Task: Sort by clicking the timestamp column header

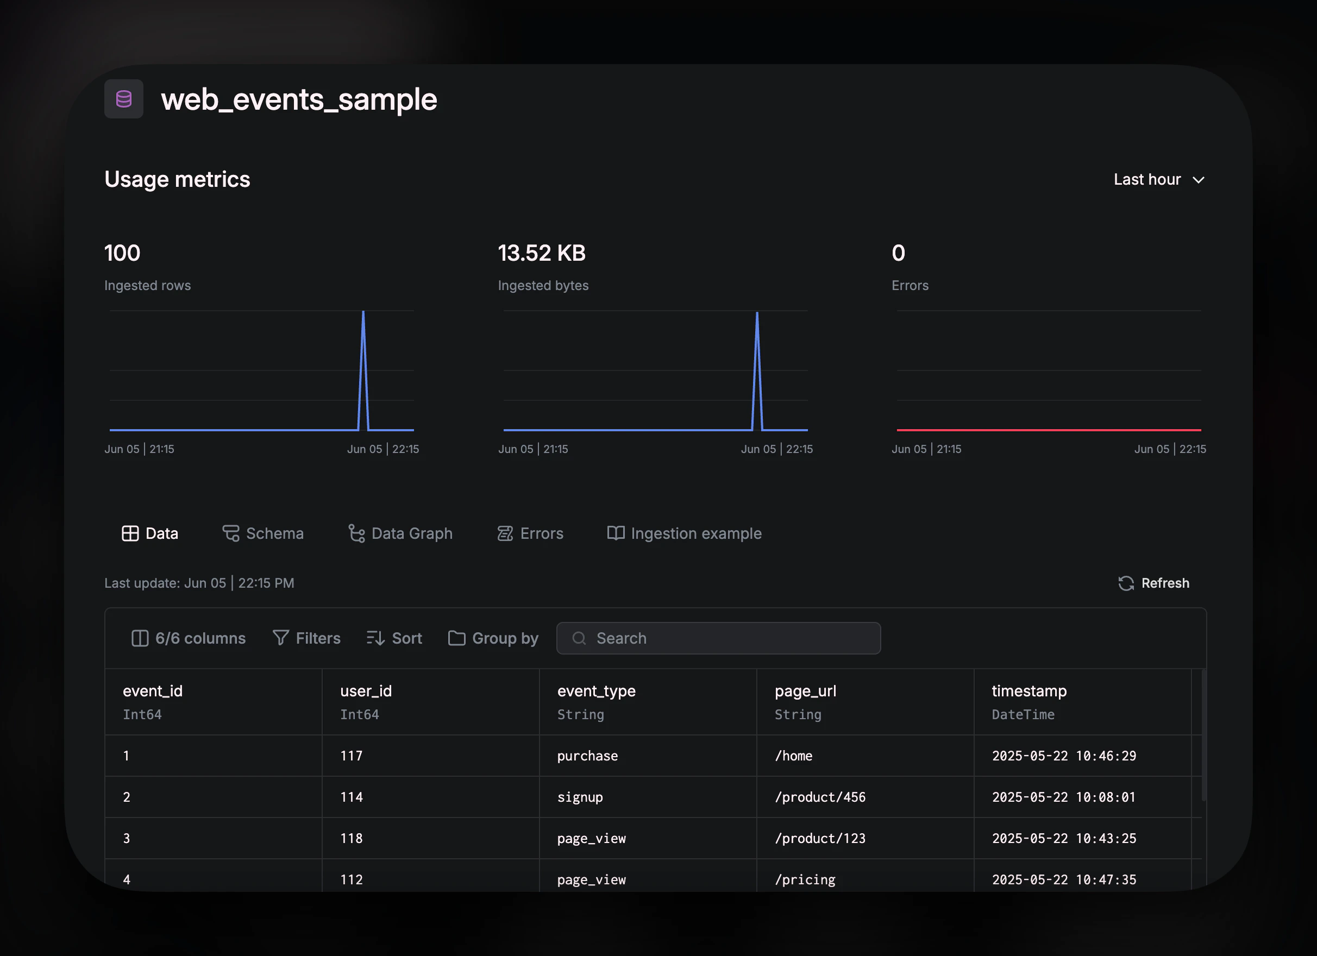Action: (x=1028, y=691)
